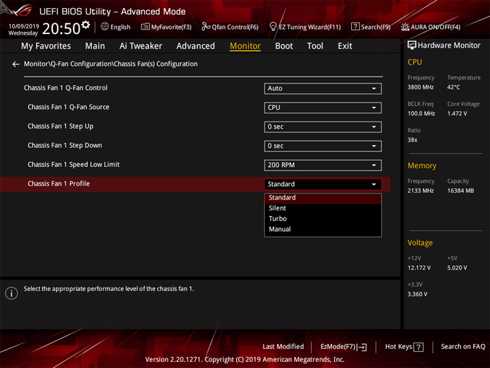Screen dimensions: 490x368
Task: Click BCLK Freq value 100.0 MHz
Action: click(421, 114)
